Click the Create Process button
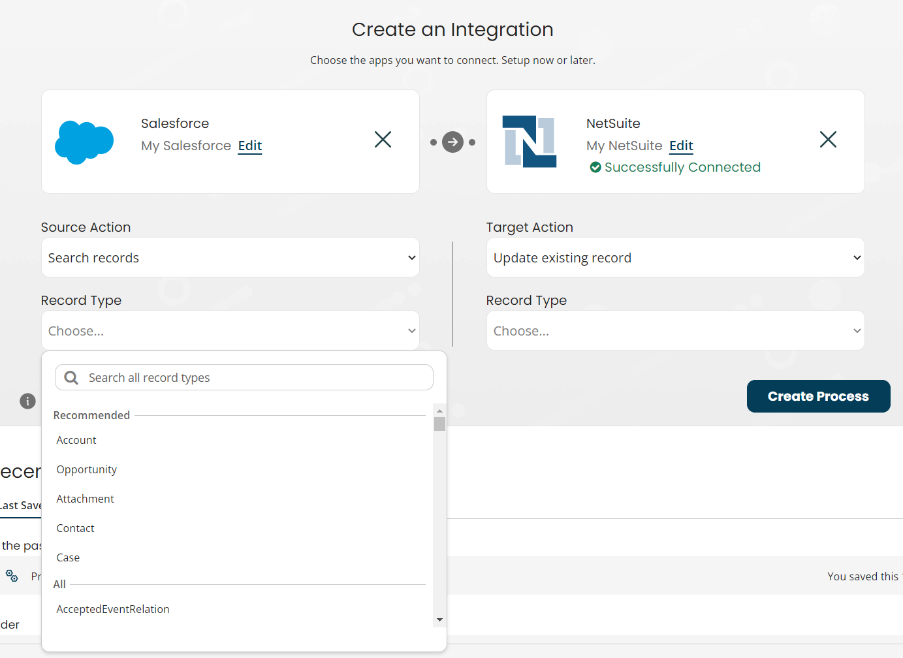The height and width of the screenshot is (658, 903). click(x=818, y=396)
